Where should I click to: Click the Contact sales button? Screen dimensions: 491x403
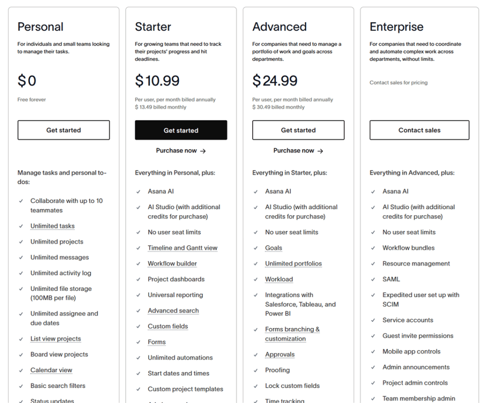[419, 130]
